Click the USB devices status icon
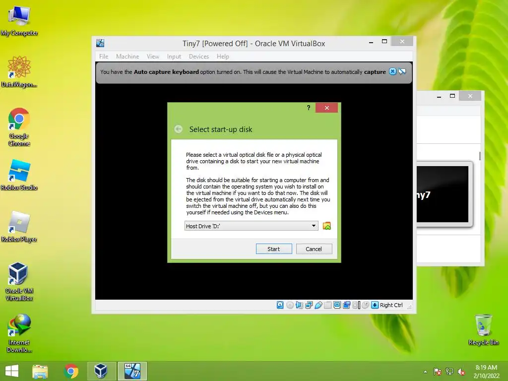 click(318, 305)
